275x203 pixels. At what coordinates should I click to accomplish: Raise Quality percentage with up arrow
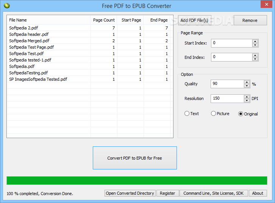(247, 82)
